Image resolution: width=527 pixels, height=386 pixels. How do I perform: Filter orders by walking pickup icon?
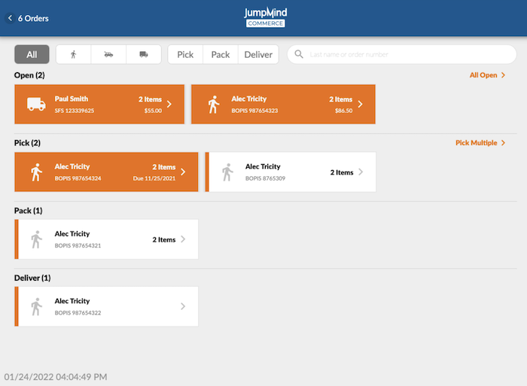73,54
